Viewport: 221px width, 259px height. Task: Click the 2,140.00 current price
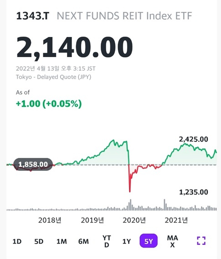point(74,47)
